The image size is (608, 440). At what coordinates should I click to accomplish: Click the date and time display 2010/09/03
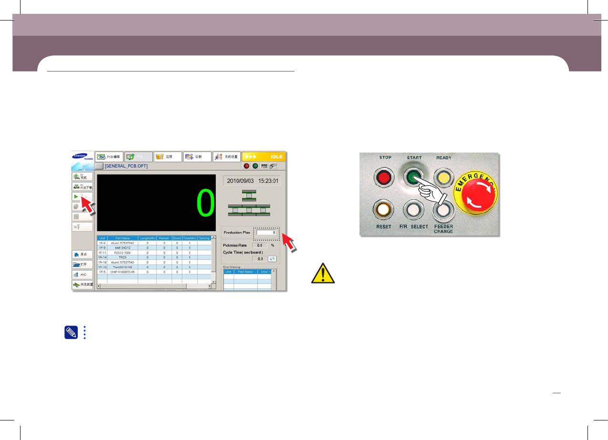pyautogui.click(x=253, y=181)
